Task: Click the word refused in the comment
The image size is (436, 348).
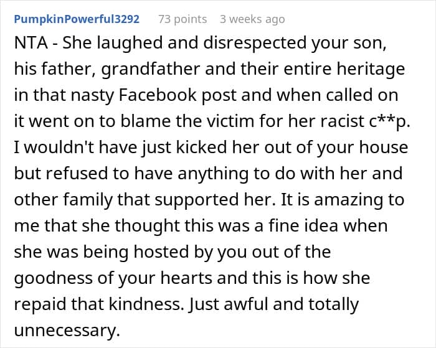Action: point(77,174)
